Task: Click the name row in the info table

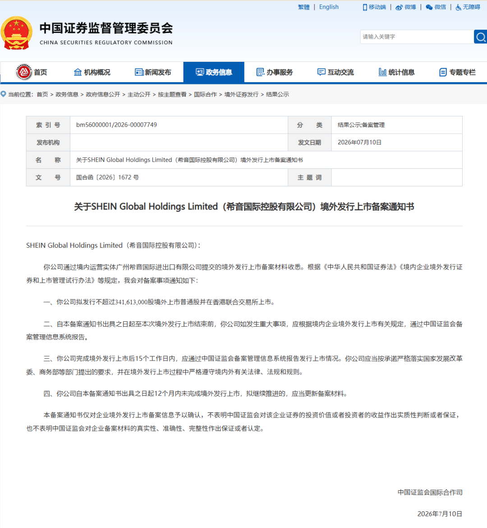Action: (x=244, y=160)
